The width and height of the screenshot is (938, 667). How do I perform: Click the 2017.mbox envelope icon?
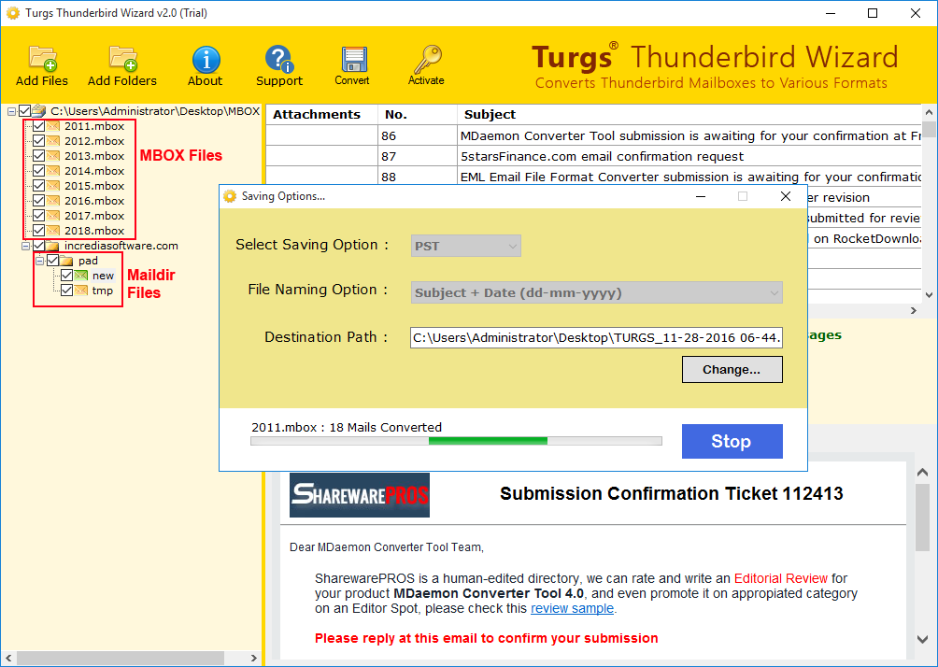[53, 216]
